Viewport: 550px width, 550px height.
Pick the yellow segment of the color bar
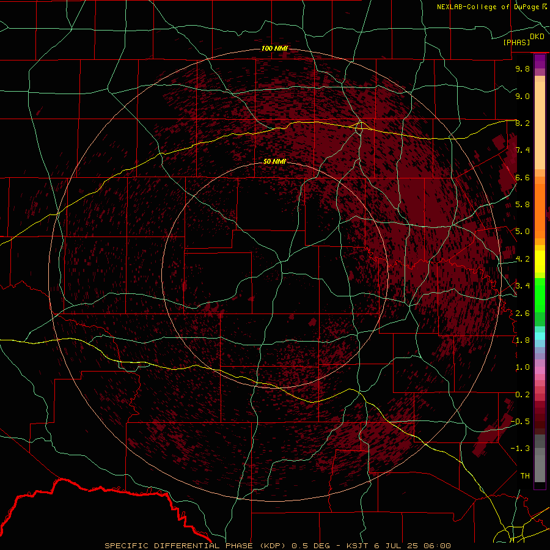click(x=540, y=262)
